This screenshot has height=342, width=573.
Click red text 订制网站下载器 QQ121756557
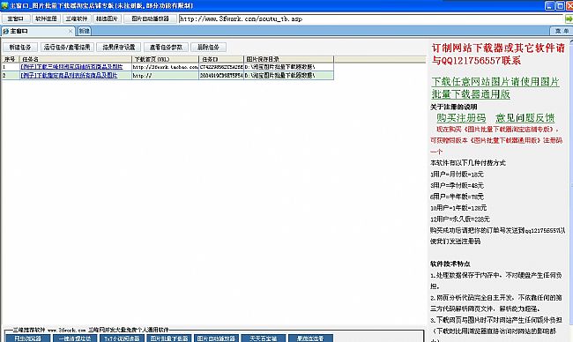498,54
